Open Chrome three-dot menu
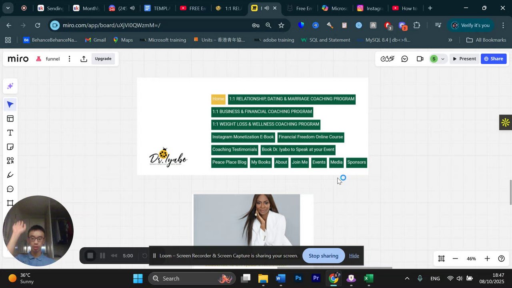 tap(503, 25)
